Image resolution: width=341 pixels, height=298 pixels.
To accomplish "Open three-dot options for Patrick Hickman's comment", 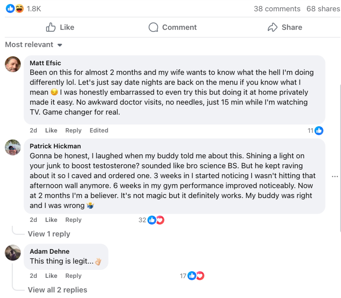I will tap(335, 176).
